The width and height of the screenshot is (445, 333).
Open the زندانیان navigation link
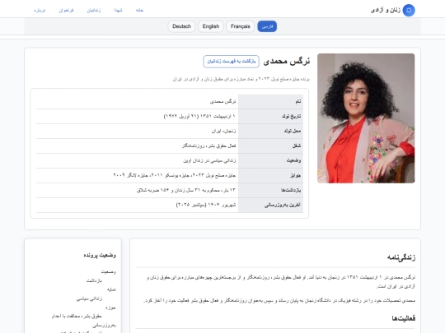[94, 10]
